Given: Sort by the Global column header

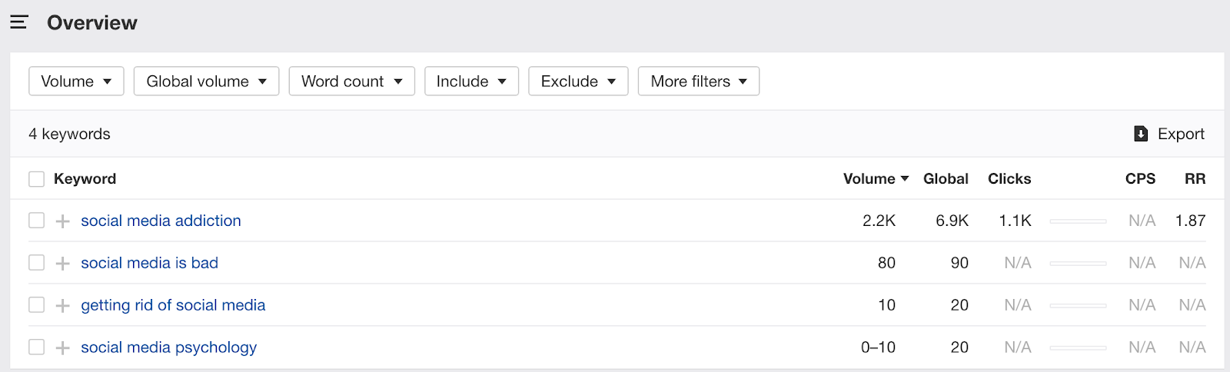Looking at the screenshot, I should tap(946, 179).
